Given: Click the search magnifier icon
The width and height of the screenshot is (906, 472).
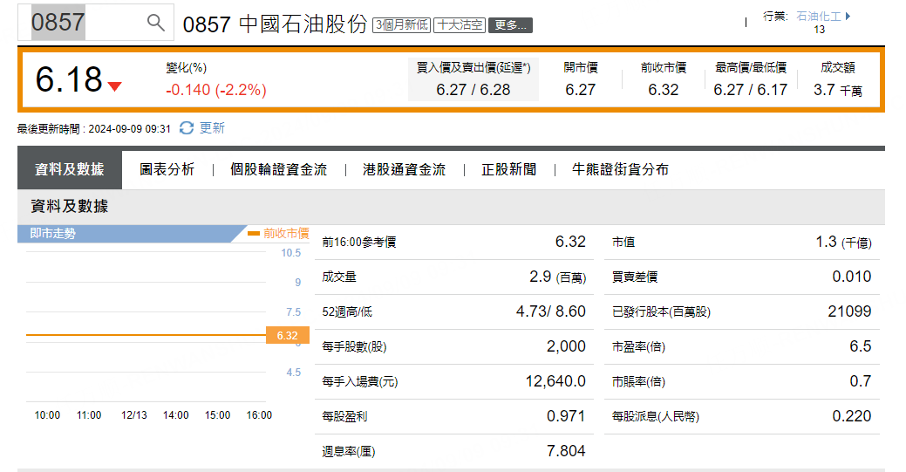Looking at the screenshot, I should [155, 23].
